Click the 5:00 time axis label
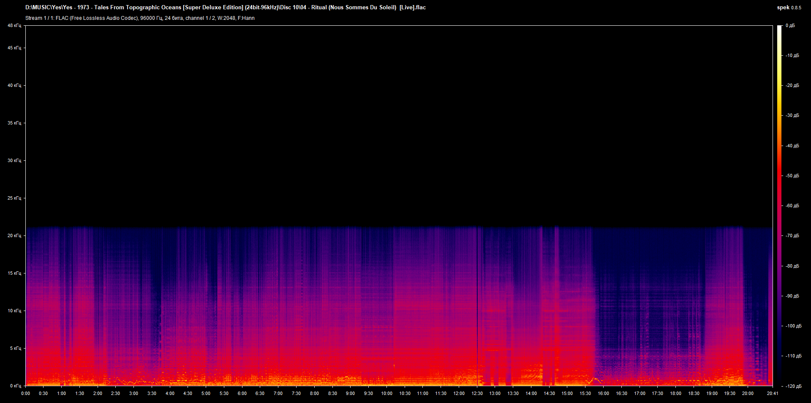The image size is (811, 403). pos(206,394)
